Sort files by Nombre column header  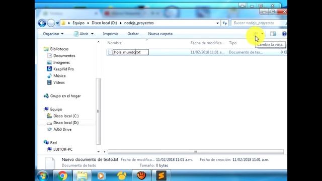[x=114, y=43]
